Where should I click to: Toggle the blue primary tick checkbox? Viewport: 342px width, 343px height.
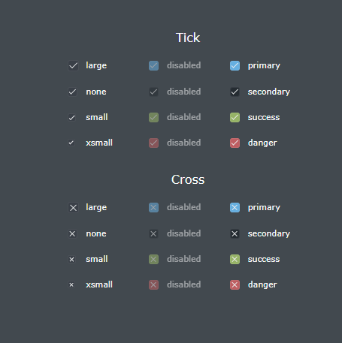coord(235,66)
